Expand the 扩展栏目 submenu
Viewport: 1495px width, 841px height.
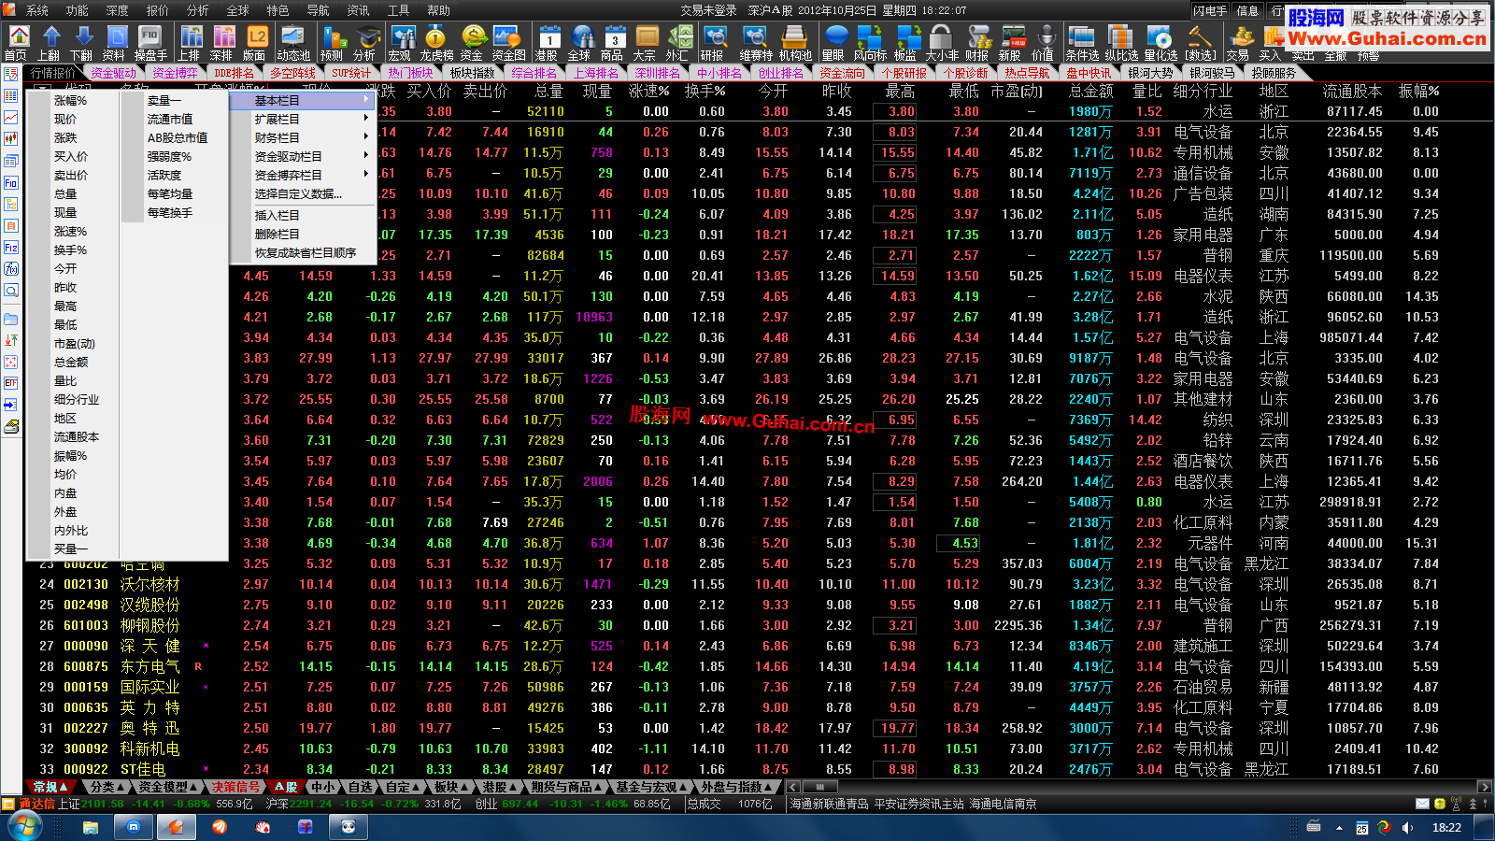click(x=304, y=119)
